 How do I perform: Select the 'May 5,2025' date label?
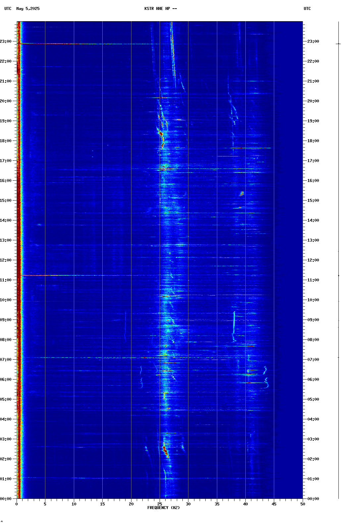pos(28,9)
